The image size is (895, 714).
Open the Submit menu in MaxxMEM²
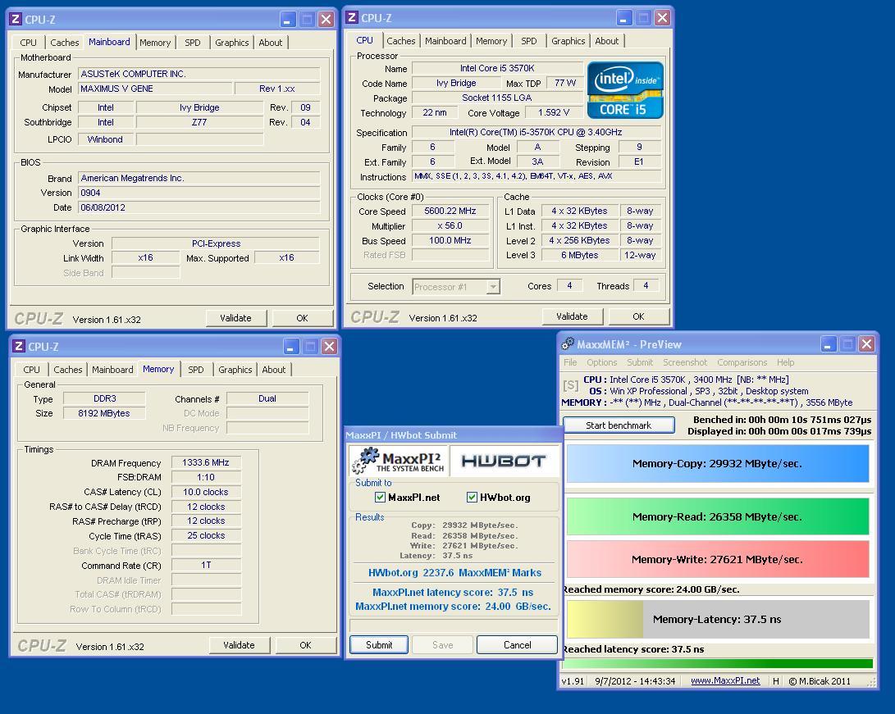pyautogui.click(x=639, y=362)
